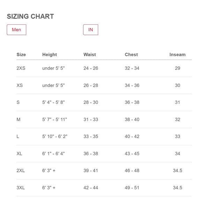Select the 2XS size row label
This screenshot has height=206, width=209.
point(21,68)
